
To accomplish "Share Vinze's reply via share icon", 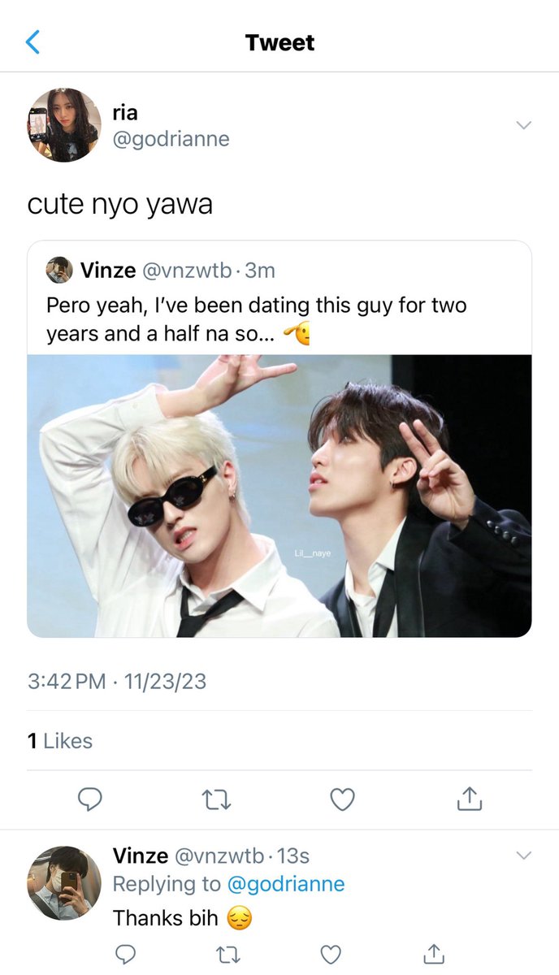I will [434, 952].
